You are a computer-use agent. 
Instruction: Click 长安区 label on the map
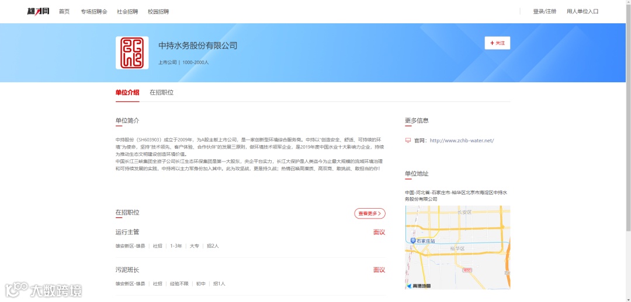[464, 212]
